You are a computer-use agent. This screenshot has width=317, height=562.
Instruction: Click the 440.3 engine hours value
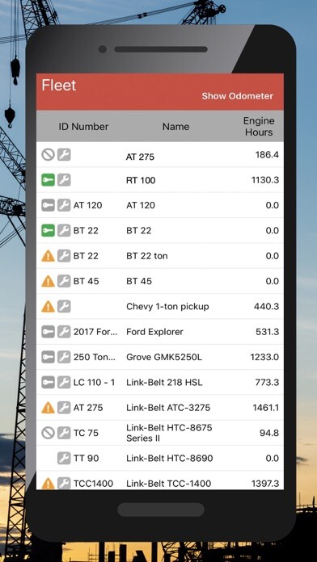[266, 307]
